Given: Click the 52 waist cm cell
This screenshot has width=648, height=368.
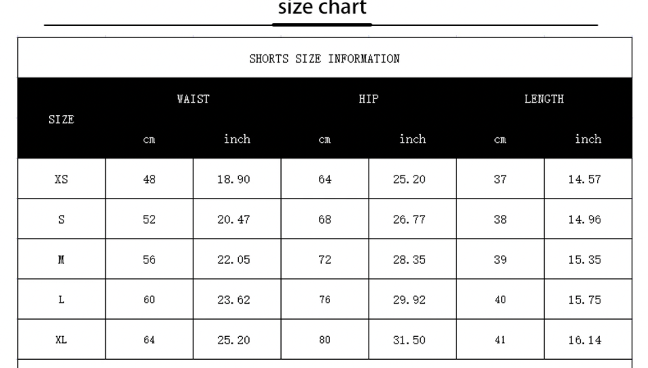Looking at the screenshot, I should click(149, 219).
